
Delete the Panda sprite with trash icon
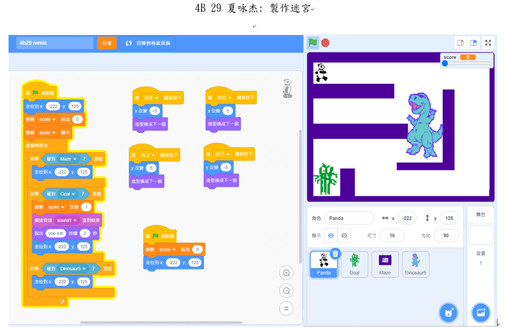335,254
